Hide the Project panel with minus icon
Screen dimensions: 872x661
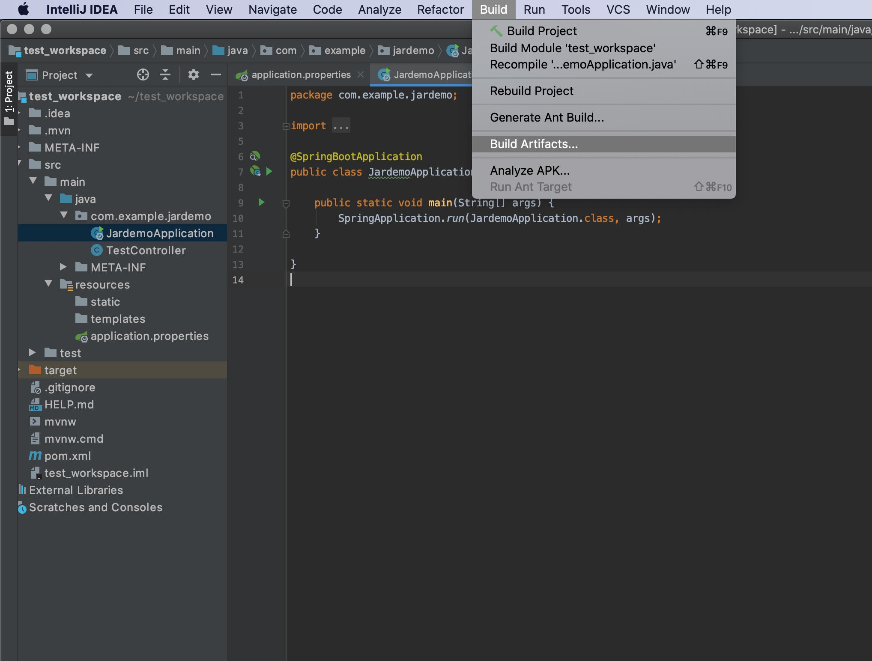[x=216, y=75]
